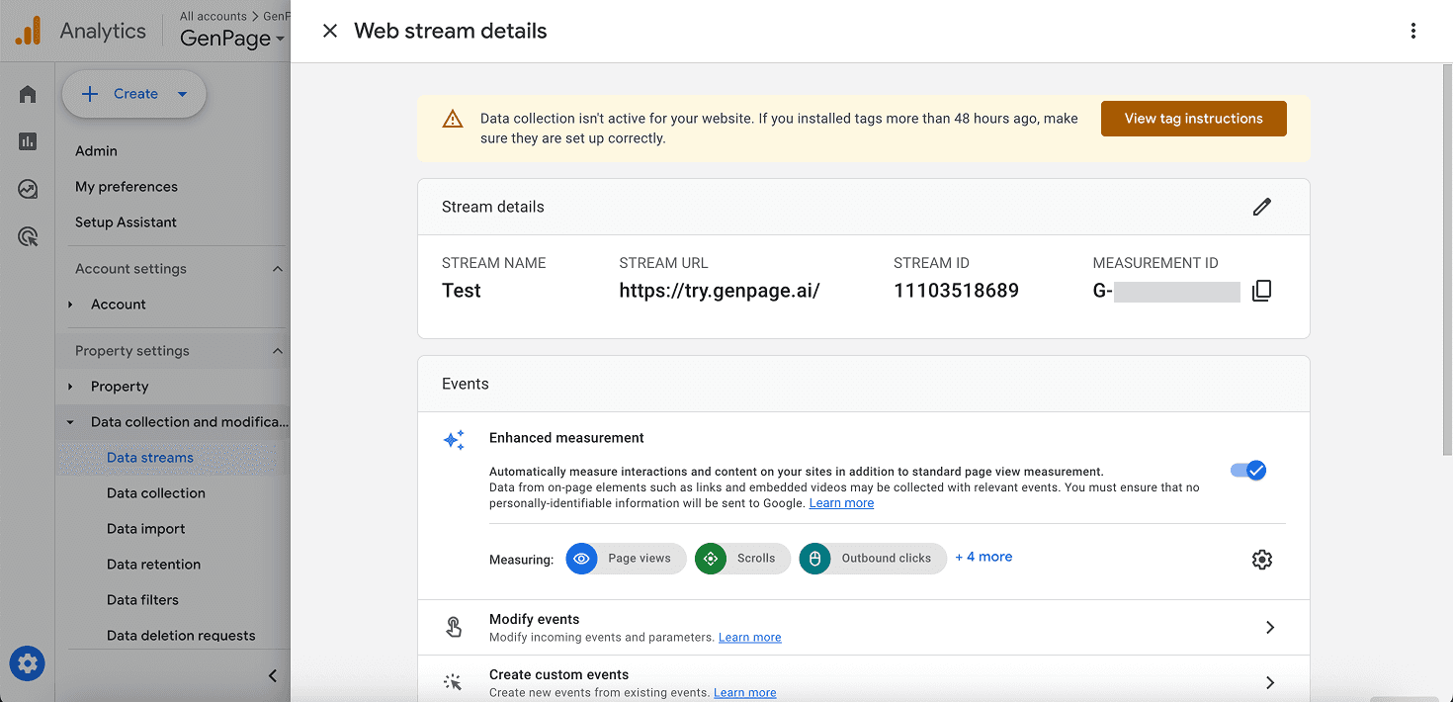Go to Home in the left rail

[28, 94]
